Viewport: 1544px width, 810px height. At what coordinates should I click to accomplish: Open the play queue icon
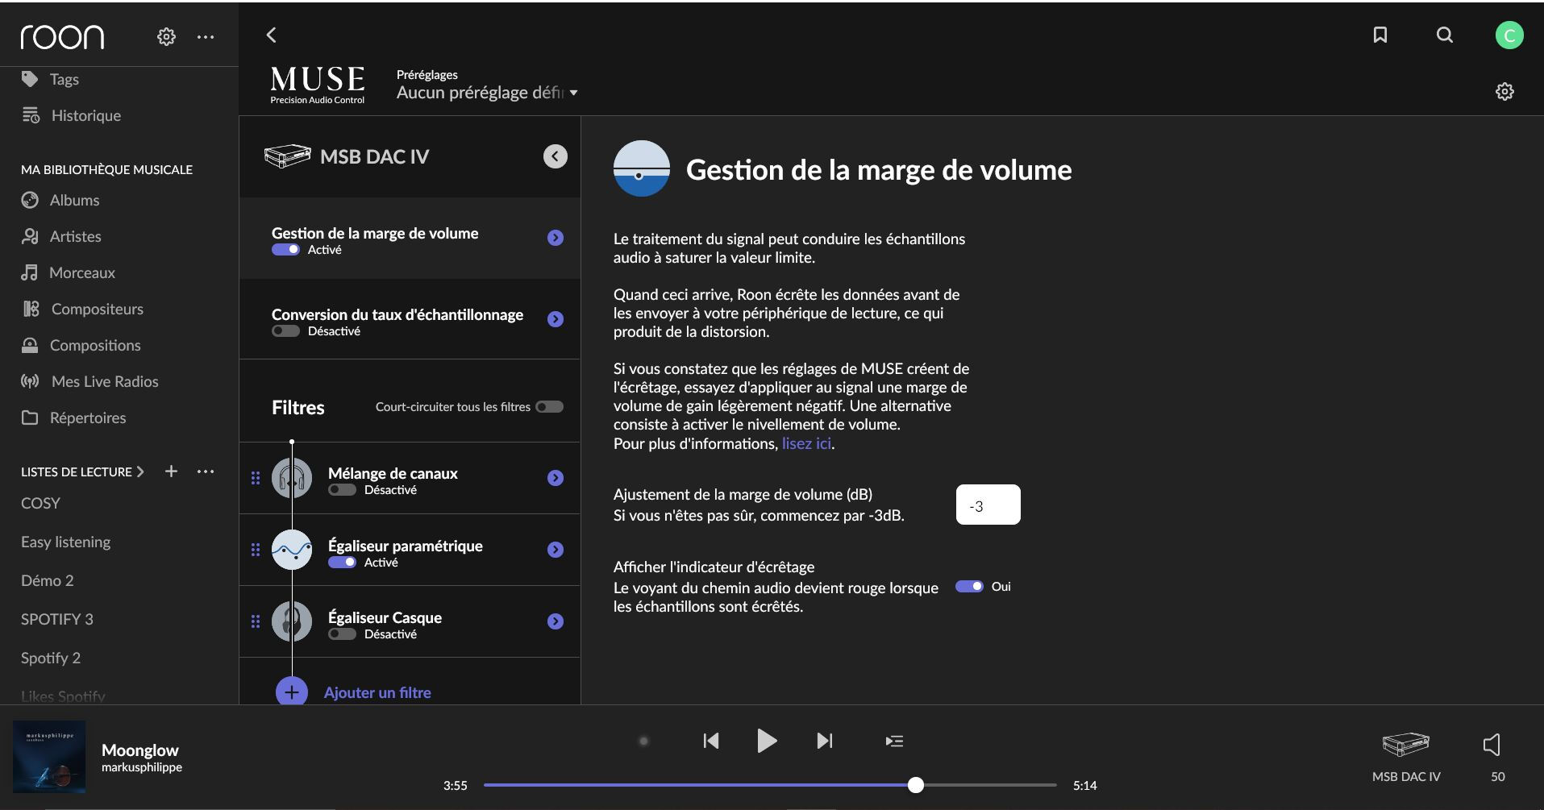pyautogui.click(x=894, y=741)
